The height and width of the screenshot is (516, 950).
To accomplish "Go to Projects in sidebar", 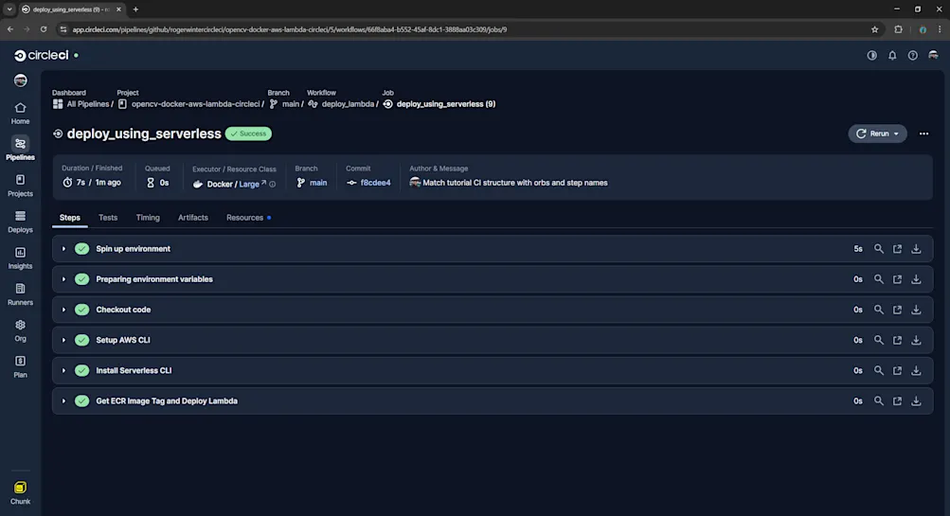I will click(x=20, y=186).
